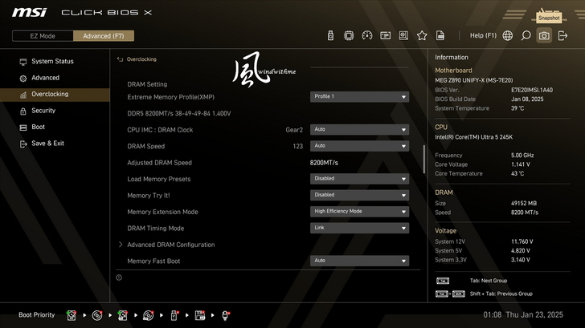Expand Advanced DRAM Configuration
The height and width of the screenshot is (328, 585).
[x=171, y=245]
